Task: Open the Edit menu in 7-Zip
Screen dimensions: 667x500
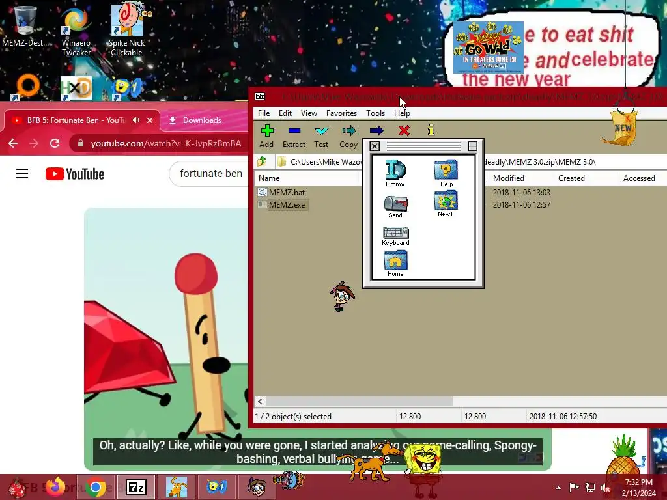Action: (x=285, y=113)
